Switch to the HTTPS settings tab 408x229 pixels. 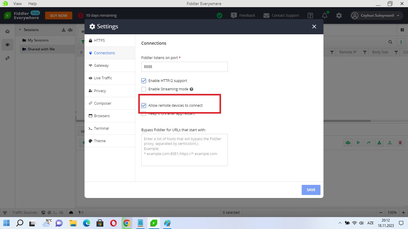99,41
